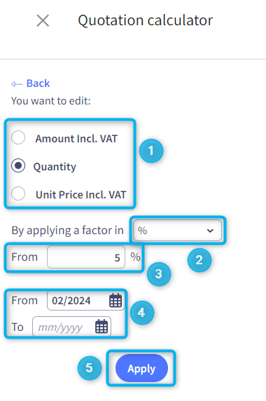Click annotation badge number 3
This screenshot has width=266, height=401.
pyautogui.click(x=159, y=274)
